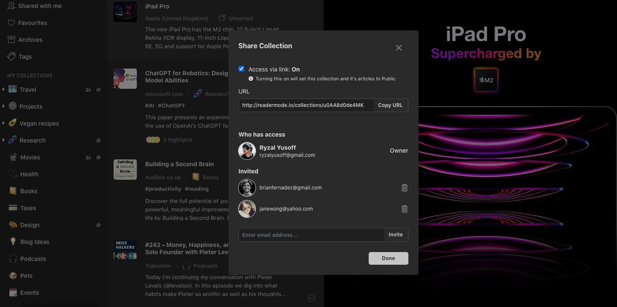This screenshot has height=307, width=617.
Task: Close the Share Collection dialog
Action: 399,48
